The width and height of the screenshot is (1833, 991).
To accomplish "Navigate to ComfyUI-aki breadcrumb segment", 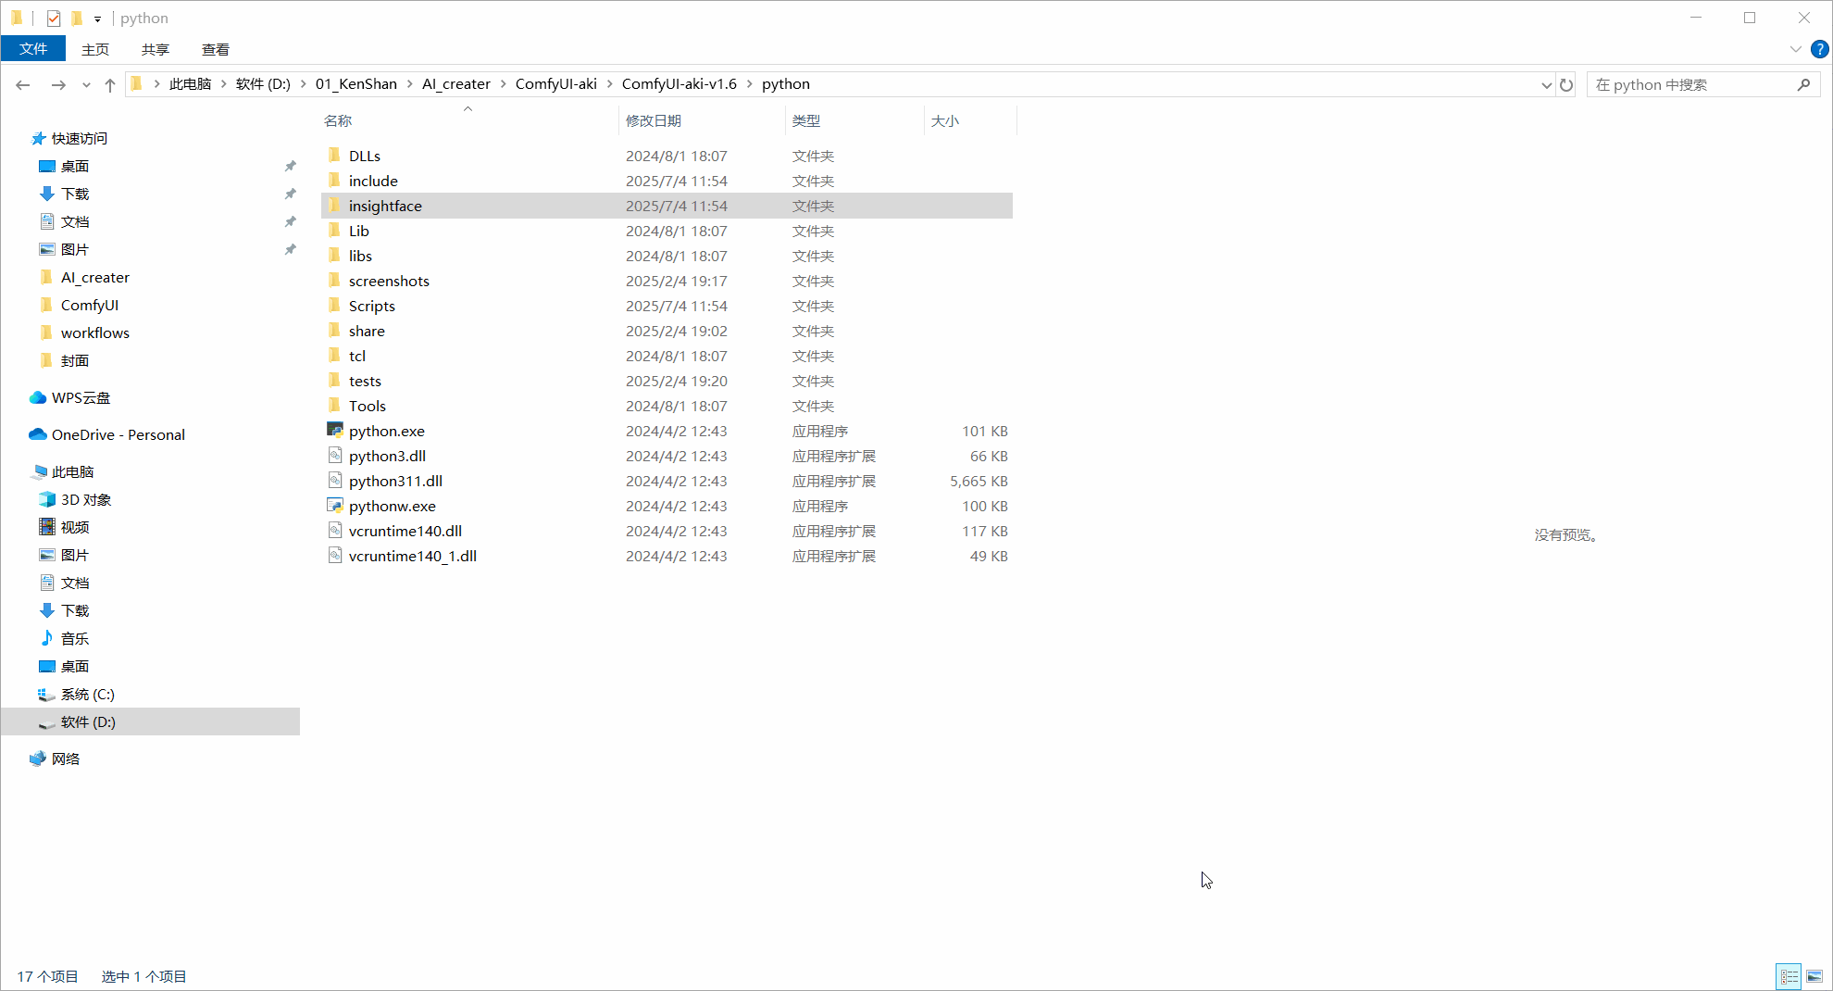I will pyautogui.click(x=555, y=84).
